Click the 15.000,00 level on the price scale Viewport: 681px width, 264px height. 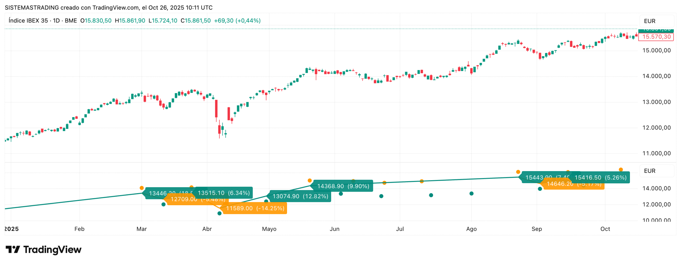click(656, 51)
